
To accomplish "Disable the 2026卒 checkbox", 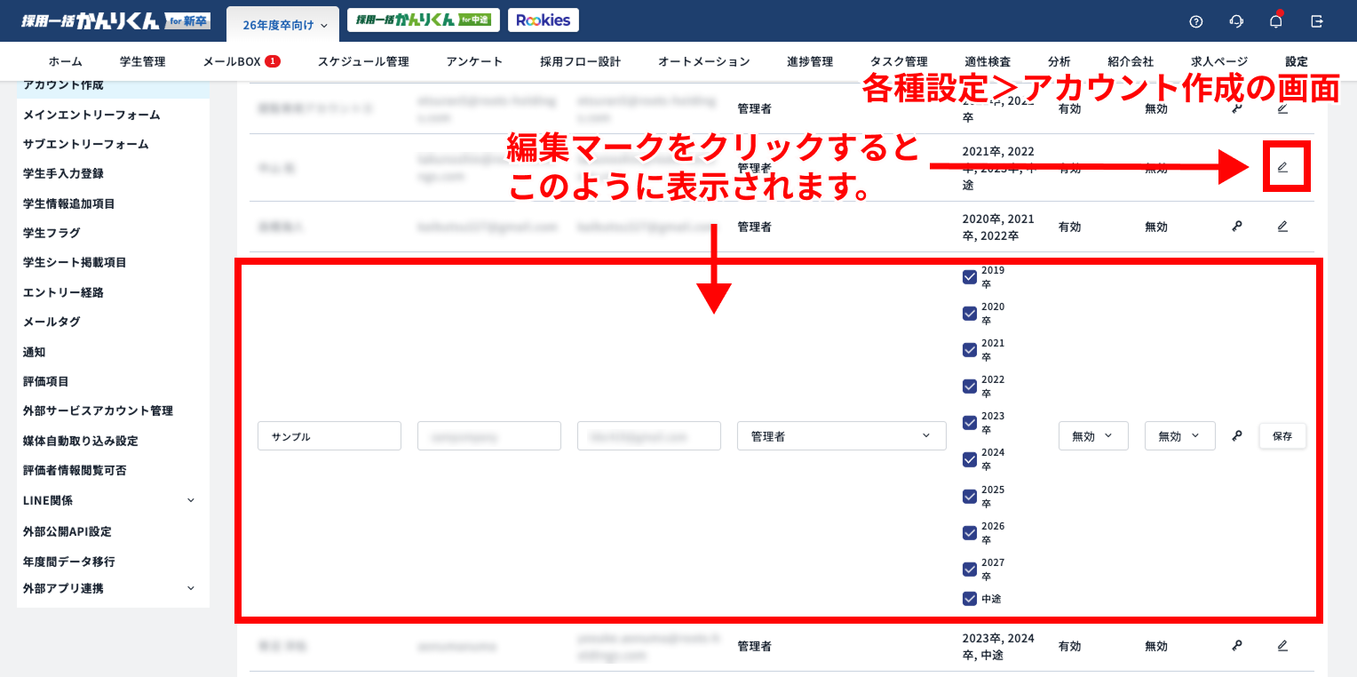I will point(970,532).
